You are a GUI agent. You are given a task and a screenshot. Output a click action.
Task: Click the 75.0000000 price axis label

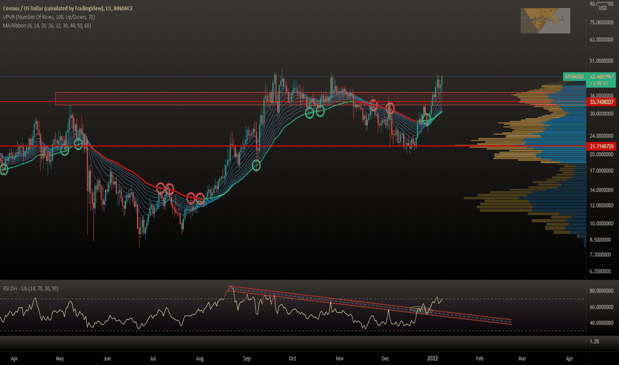click(x=601, y=23)
